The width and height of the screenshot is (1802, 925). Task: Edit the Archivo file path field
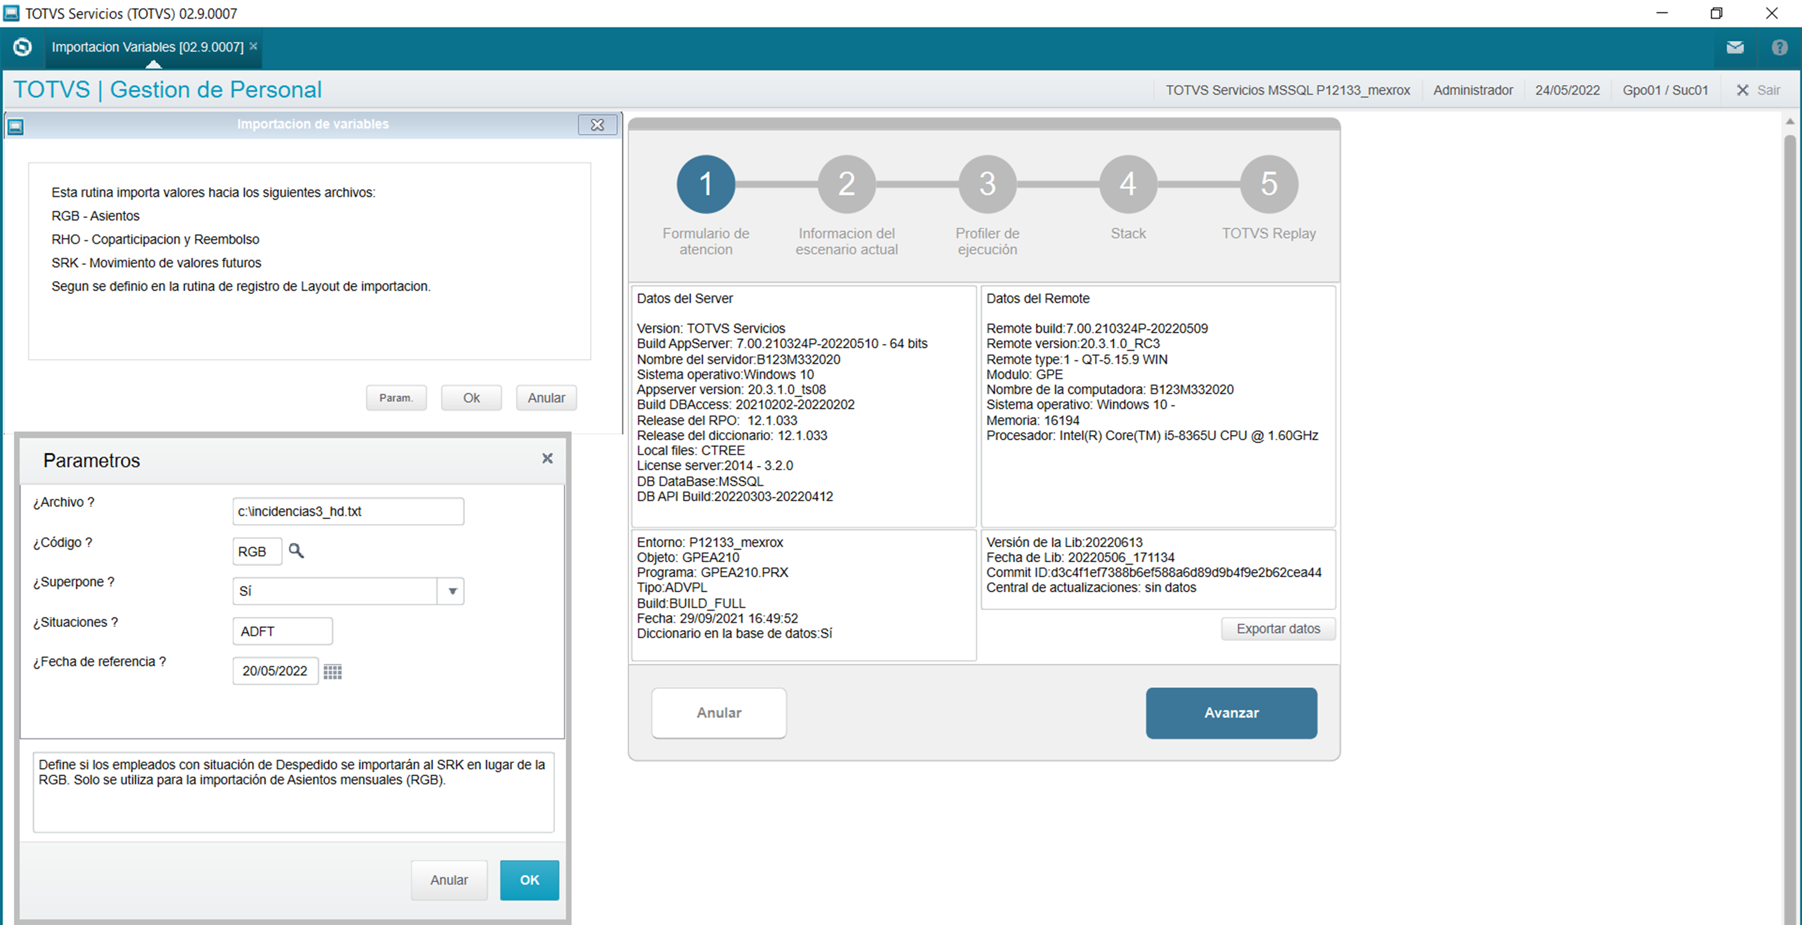[348, 512]
